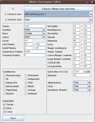Expand the Race combo box
Image resolution: width=95 pixels, height=123 pixels.
35,33
